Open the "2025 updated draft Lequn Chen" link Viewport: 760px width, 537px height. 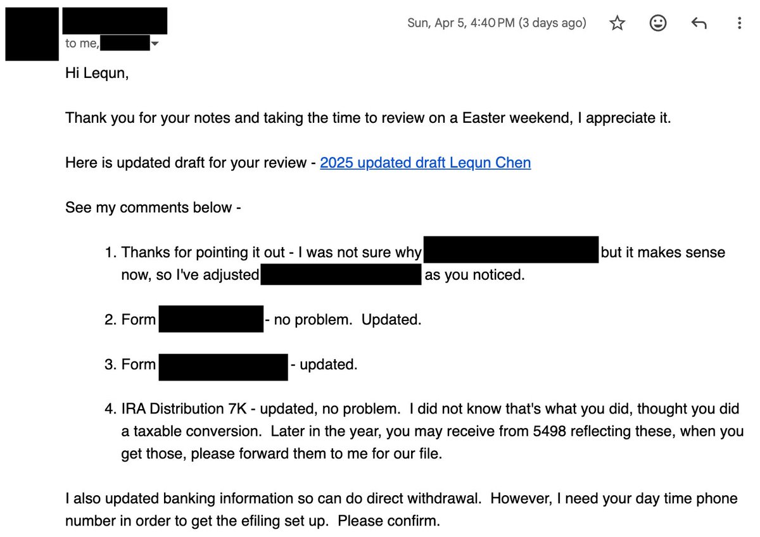click(425, 163)
